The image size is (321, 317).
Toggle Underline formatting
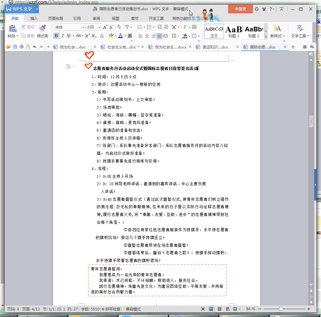point(69,36)
